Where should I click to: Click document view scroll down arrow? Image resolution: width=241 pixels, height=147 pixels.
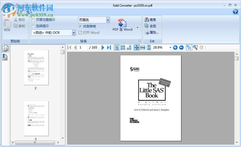pyautogui.click(x=237, y=143)
